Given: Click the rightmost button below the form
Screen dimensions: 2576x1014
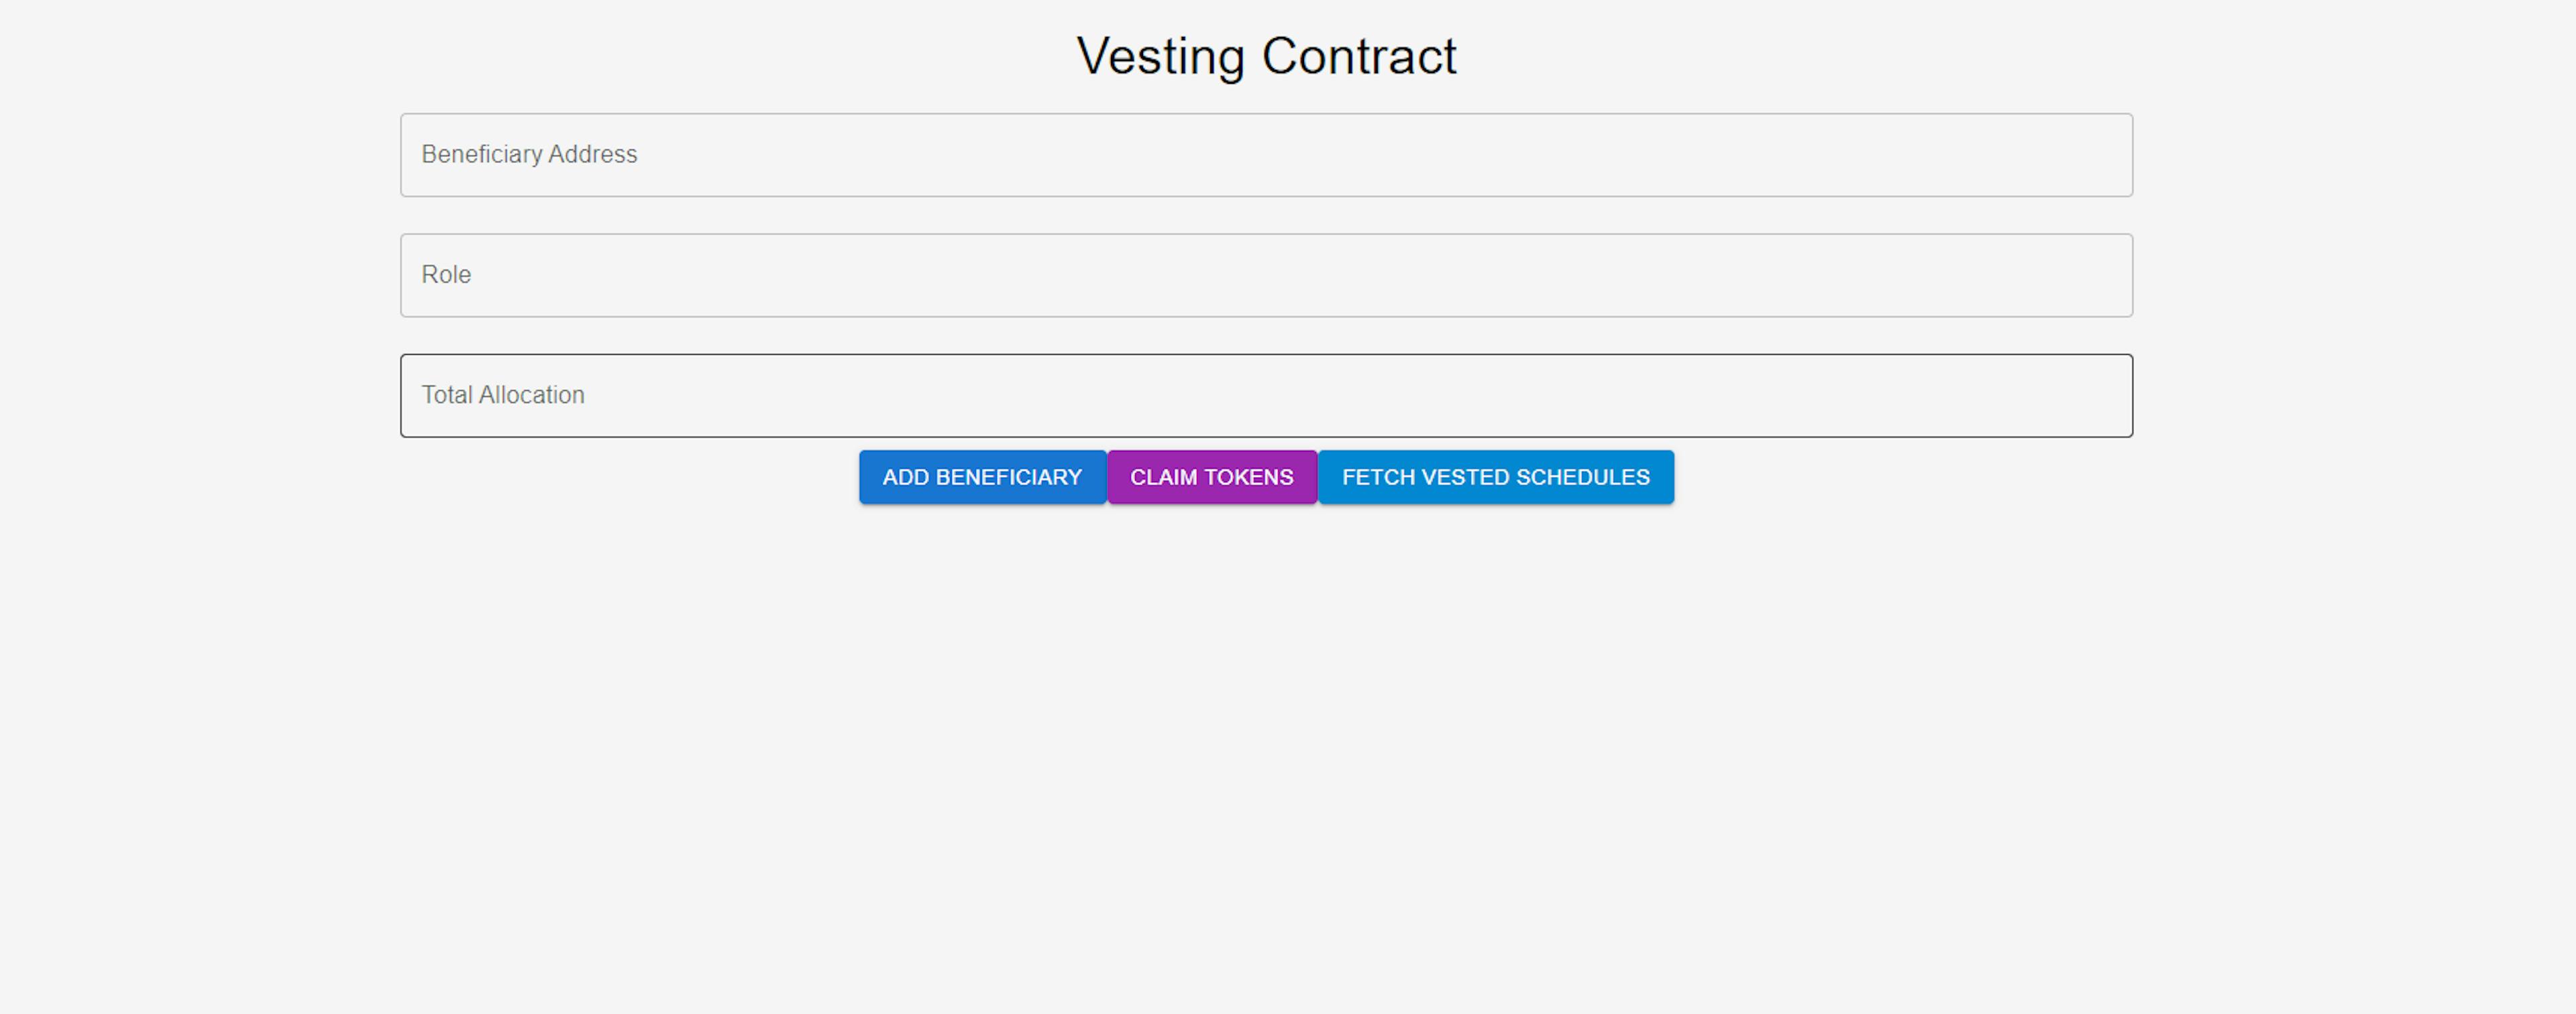Looking at the screenshot, I should pyautogui.click(x=1495, y=477).
